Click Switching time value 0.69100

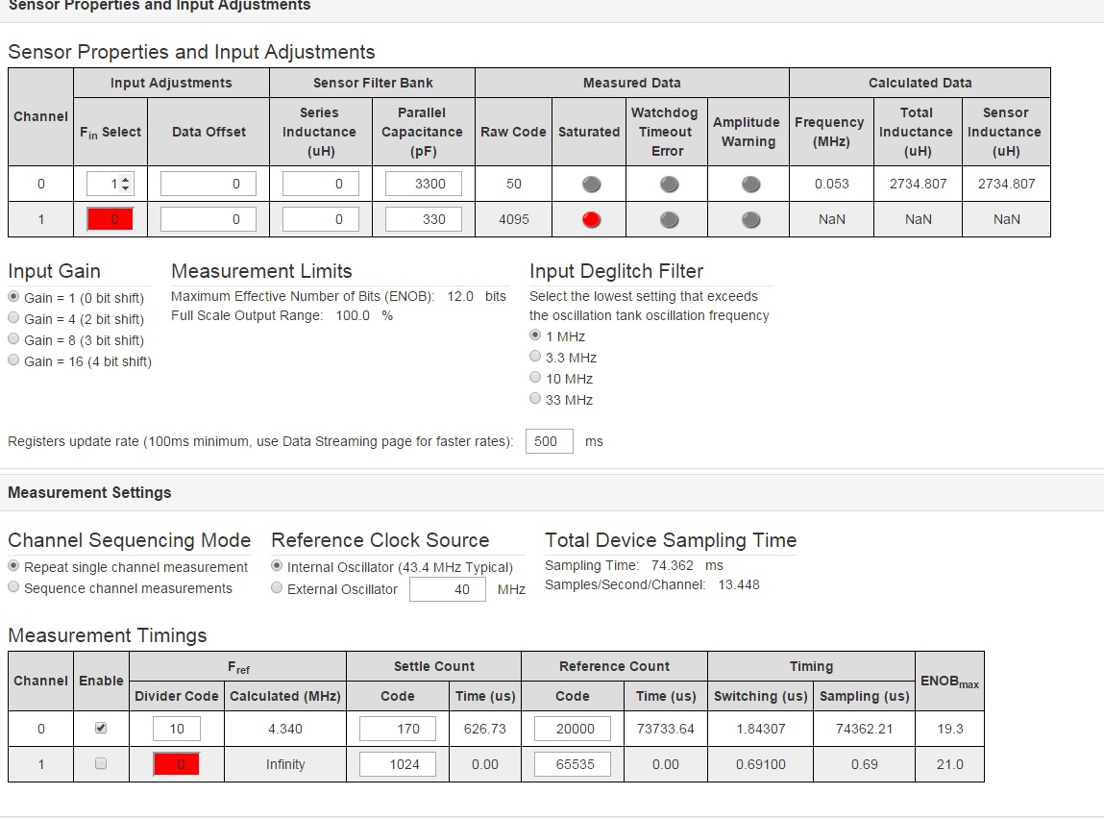pos(760,764)
